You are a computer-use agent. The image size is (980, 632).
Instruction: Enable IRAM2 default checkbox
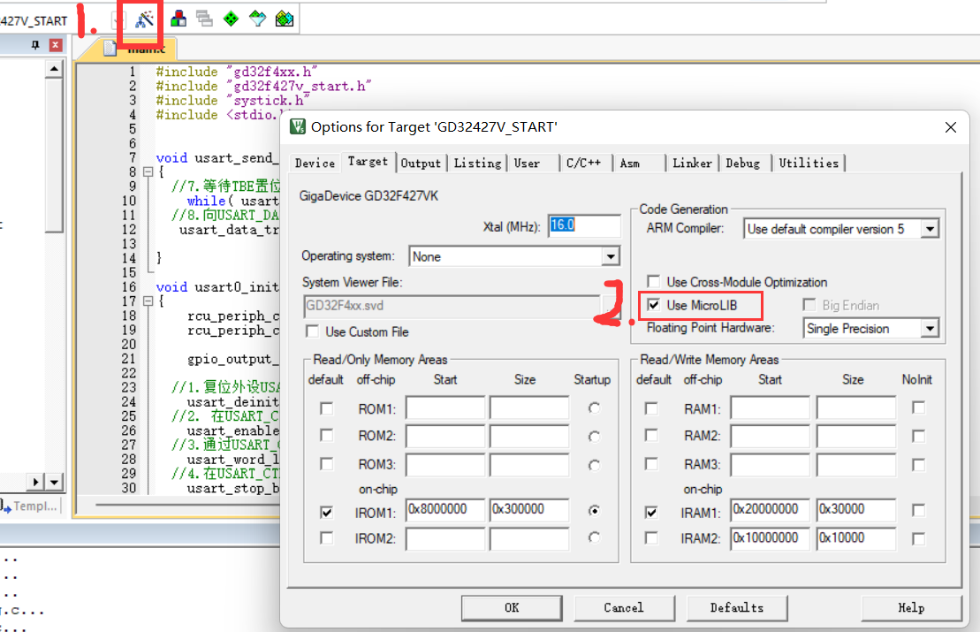651,537
